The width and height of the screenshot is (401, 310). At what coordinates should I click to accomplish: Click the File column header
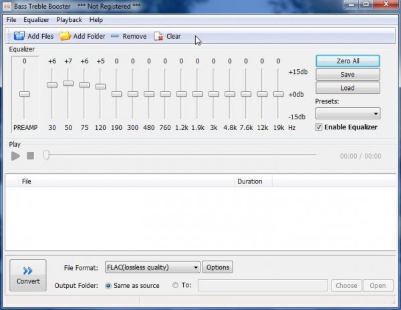click(126, 181)
